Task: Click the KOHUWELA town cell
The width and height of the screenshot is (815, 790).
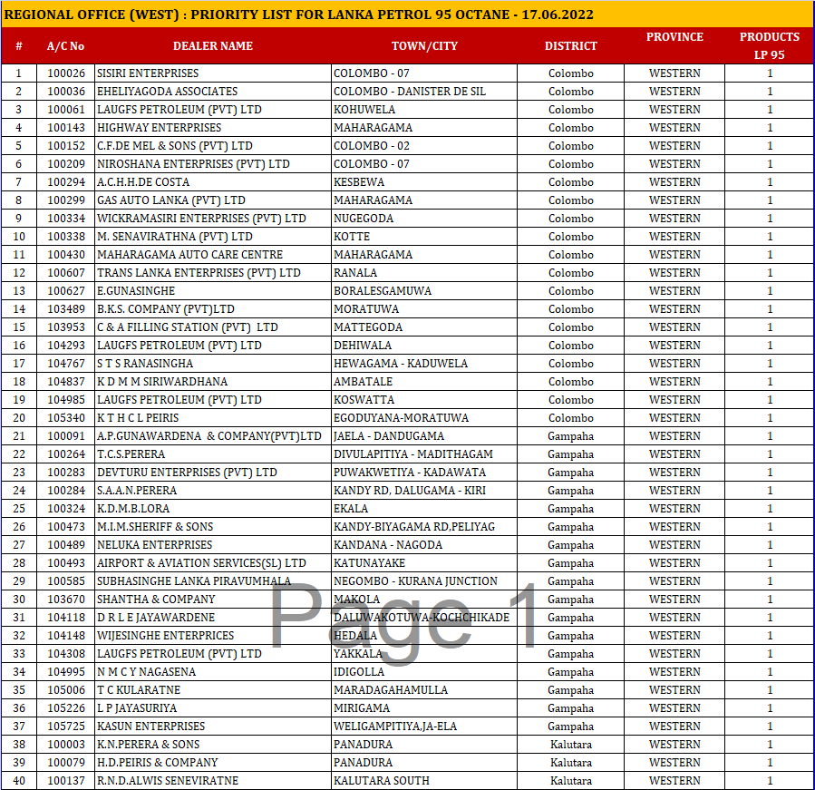Action: pyautogui.click(x=424, y=110)
